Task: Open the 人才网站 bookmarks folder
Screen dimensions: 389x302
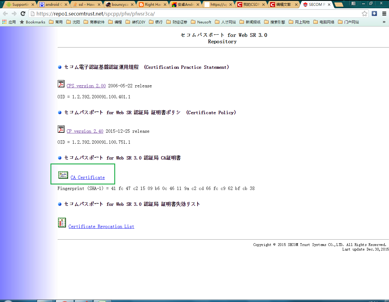Action: coord(225,22)
